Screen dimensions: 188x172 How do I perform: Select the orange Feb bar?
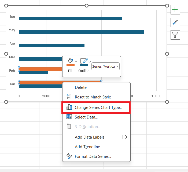pyautogui.click(x=41, y=69)
